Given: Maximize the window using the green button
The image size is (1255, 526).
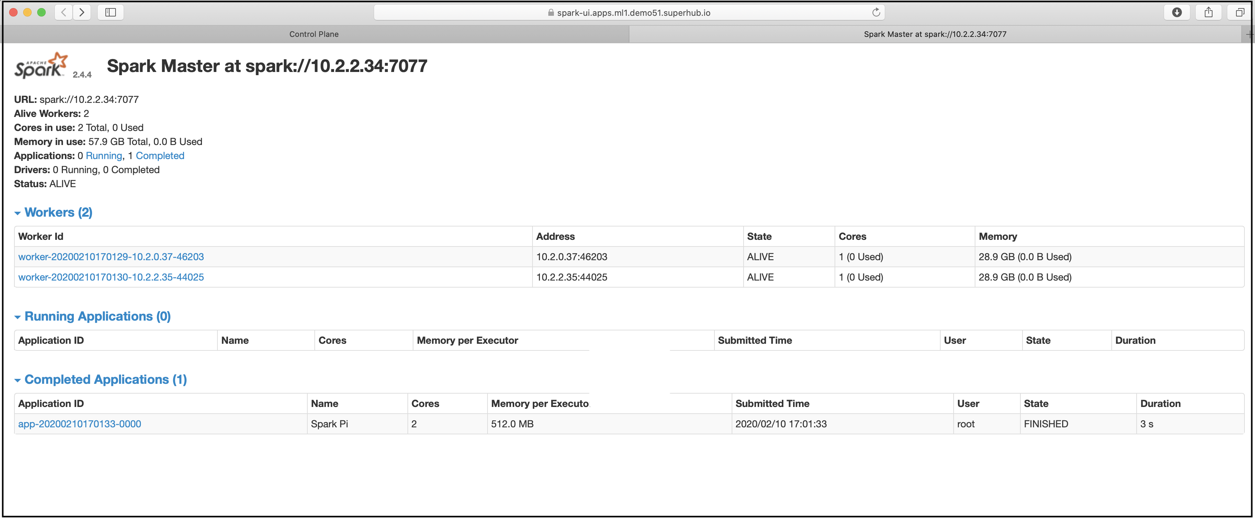Looking at the screenshot, I should click(x=41, y=12).
